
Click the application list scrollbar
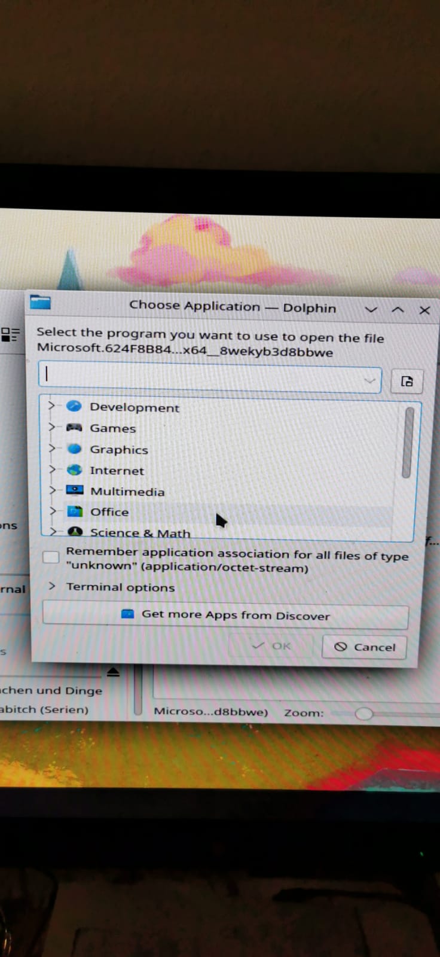pos(408,443)
